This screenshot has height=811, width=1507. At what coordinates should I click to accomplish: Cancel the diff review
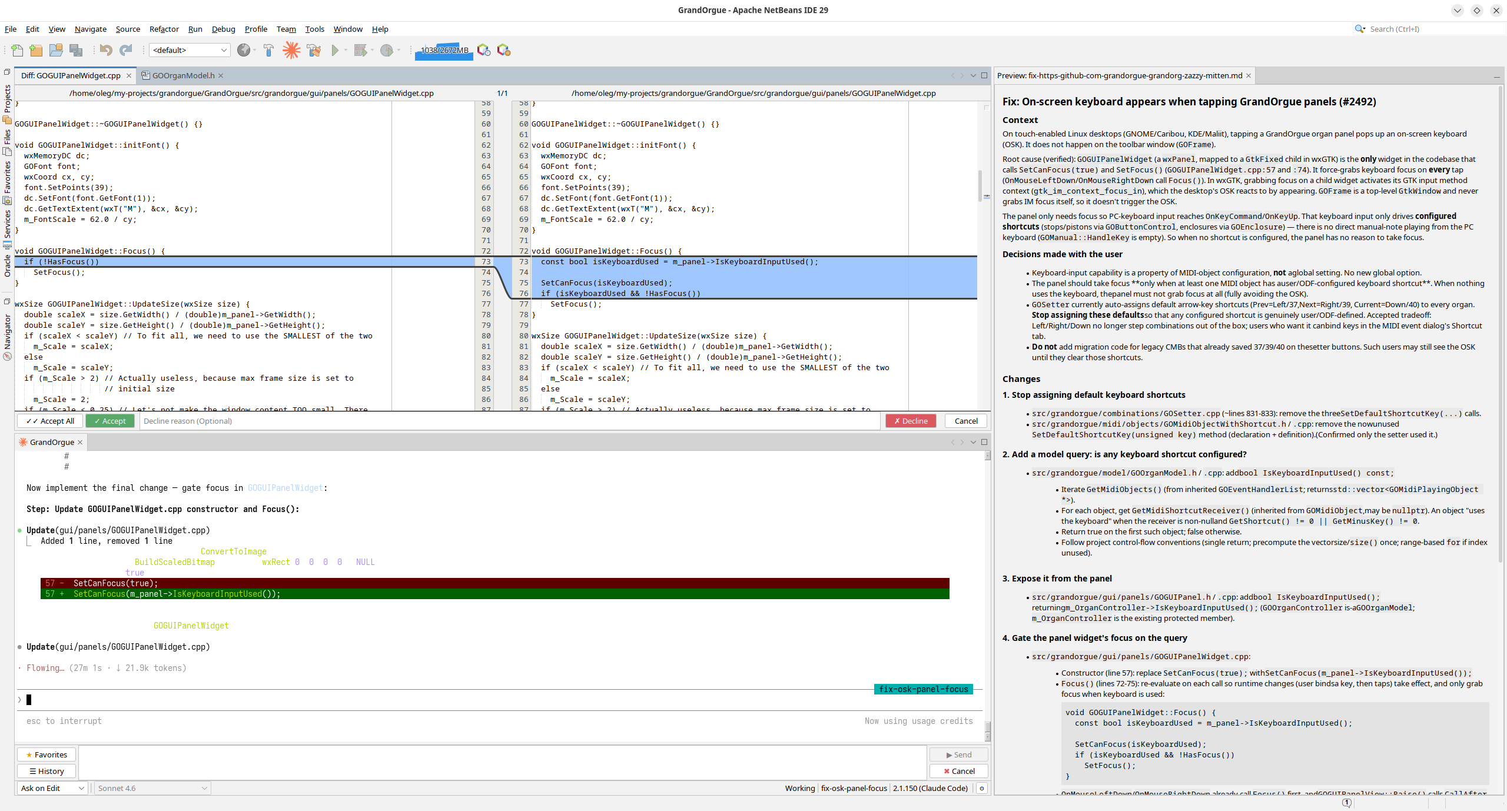click(966, 421)
